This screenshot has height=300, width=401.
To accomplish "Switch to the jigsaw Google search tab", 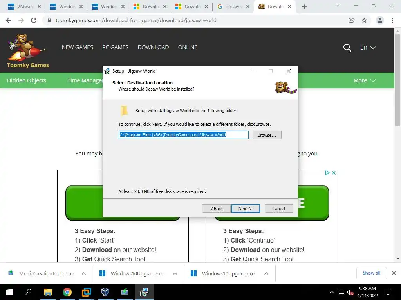I will [233, 7].
